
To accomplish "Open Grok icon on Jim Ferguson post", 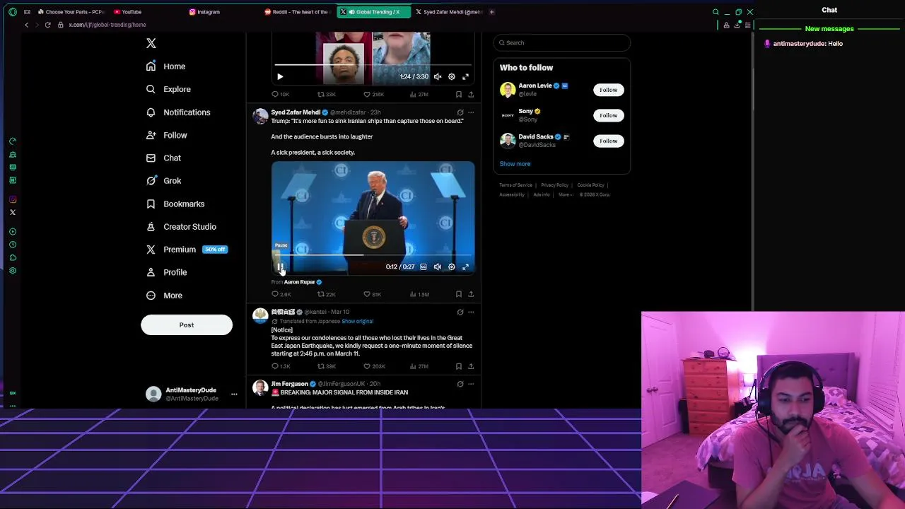I will click(460, 384).
